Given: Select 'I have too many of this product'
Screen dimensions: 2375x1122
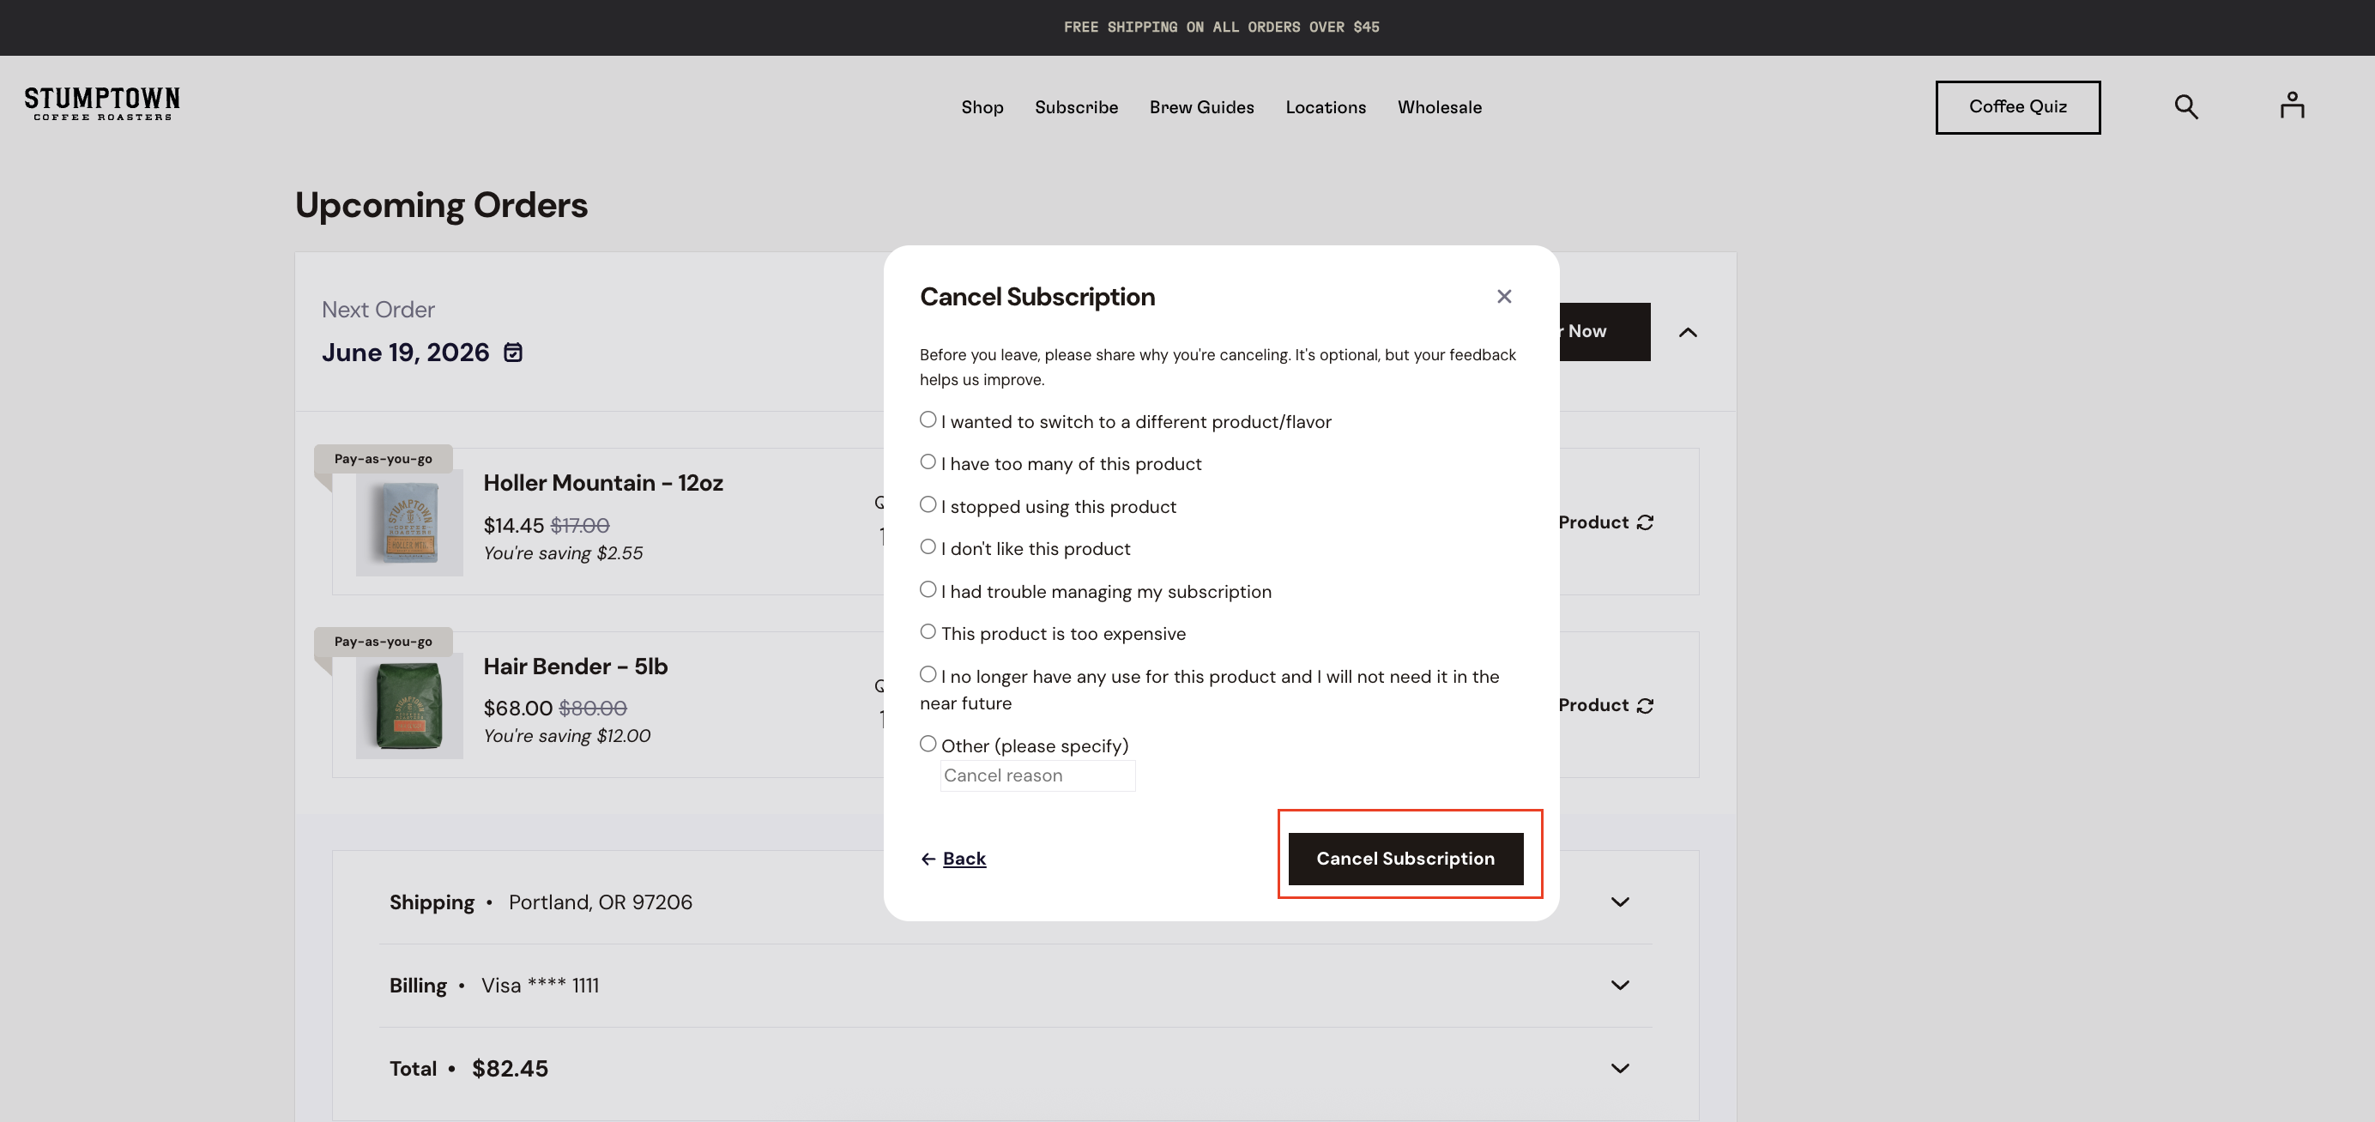Looking at the screenshot, I should (x=928, y=461).
